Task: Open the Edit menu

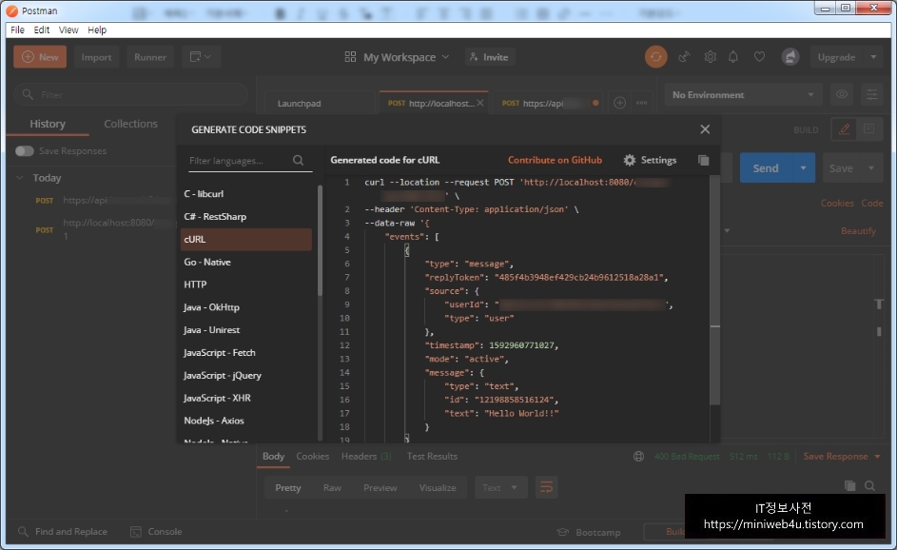Action: 41,29
